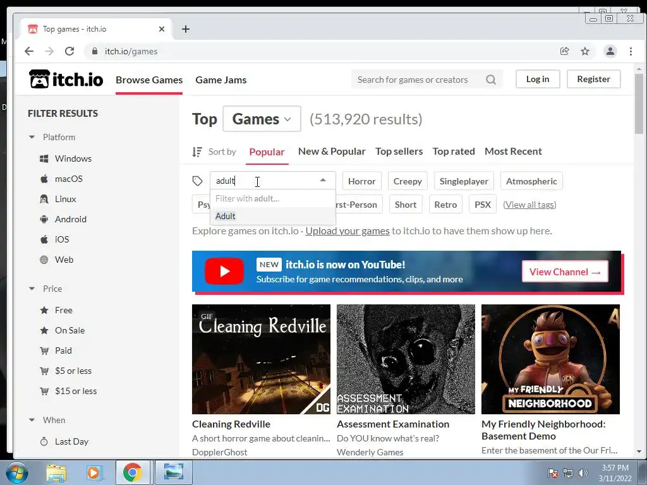Open the Cleaning Redville thumbnail
Image resolution: width=647 pixels, height=485 pixels.
click(x=261, y=359)
